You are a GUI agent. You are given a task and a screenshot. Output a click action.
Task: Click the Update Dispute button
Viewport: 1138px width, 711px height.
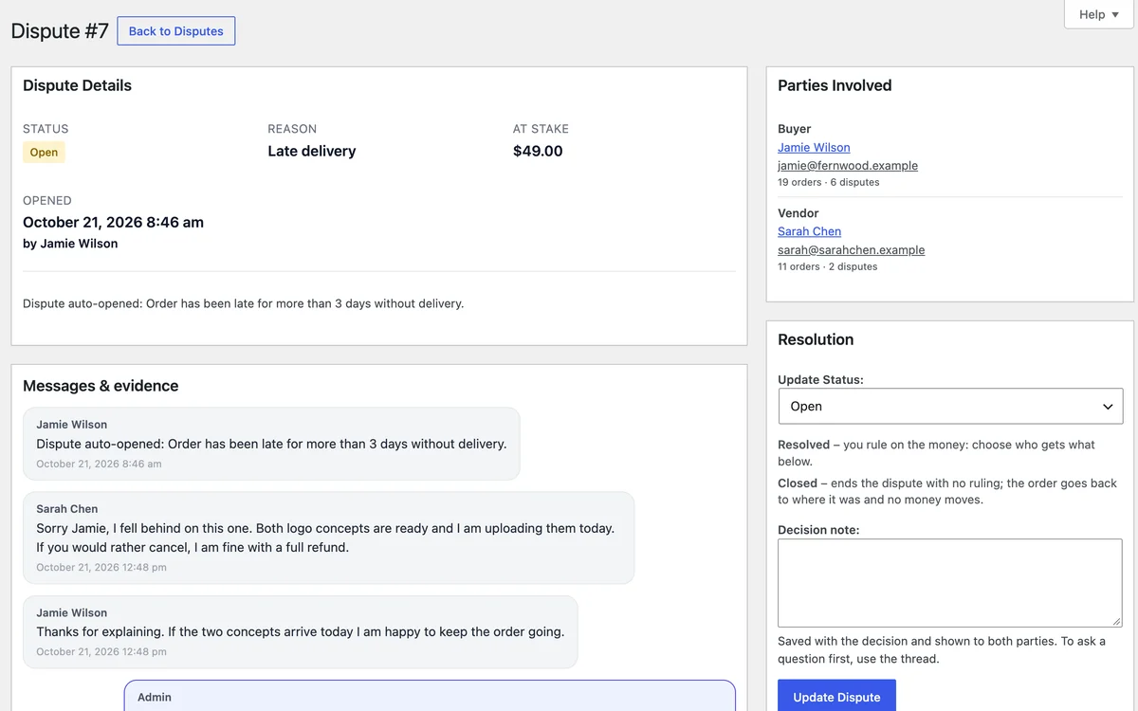(x=836, y=697)
